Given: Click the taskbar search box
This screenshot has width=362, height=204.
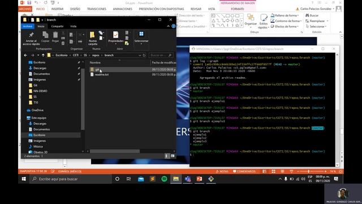Looking at the screenshot, I should 70,179.
